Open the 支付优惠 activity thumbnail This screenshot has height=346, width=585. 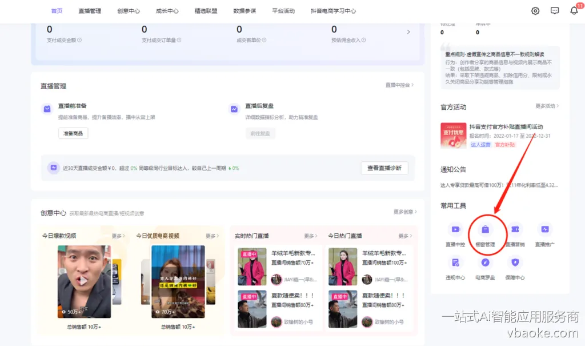click(453, 136)
